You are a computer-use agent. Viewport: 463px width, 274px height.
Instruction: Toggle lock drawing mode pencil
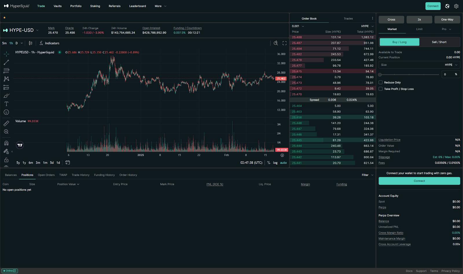[x=6, y=151]
